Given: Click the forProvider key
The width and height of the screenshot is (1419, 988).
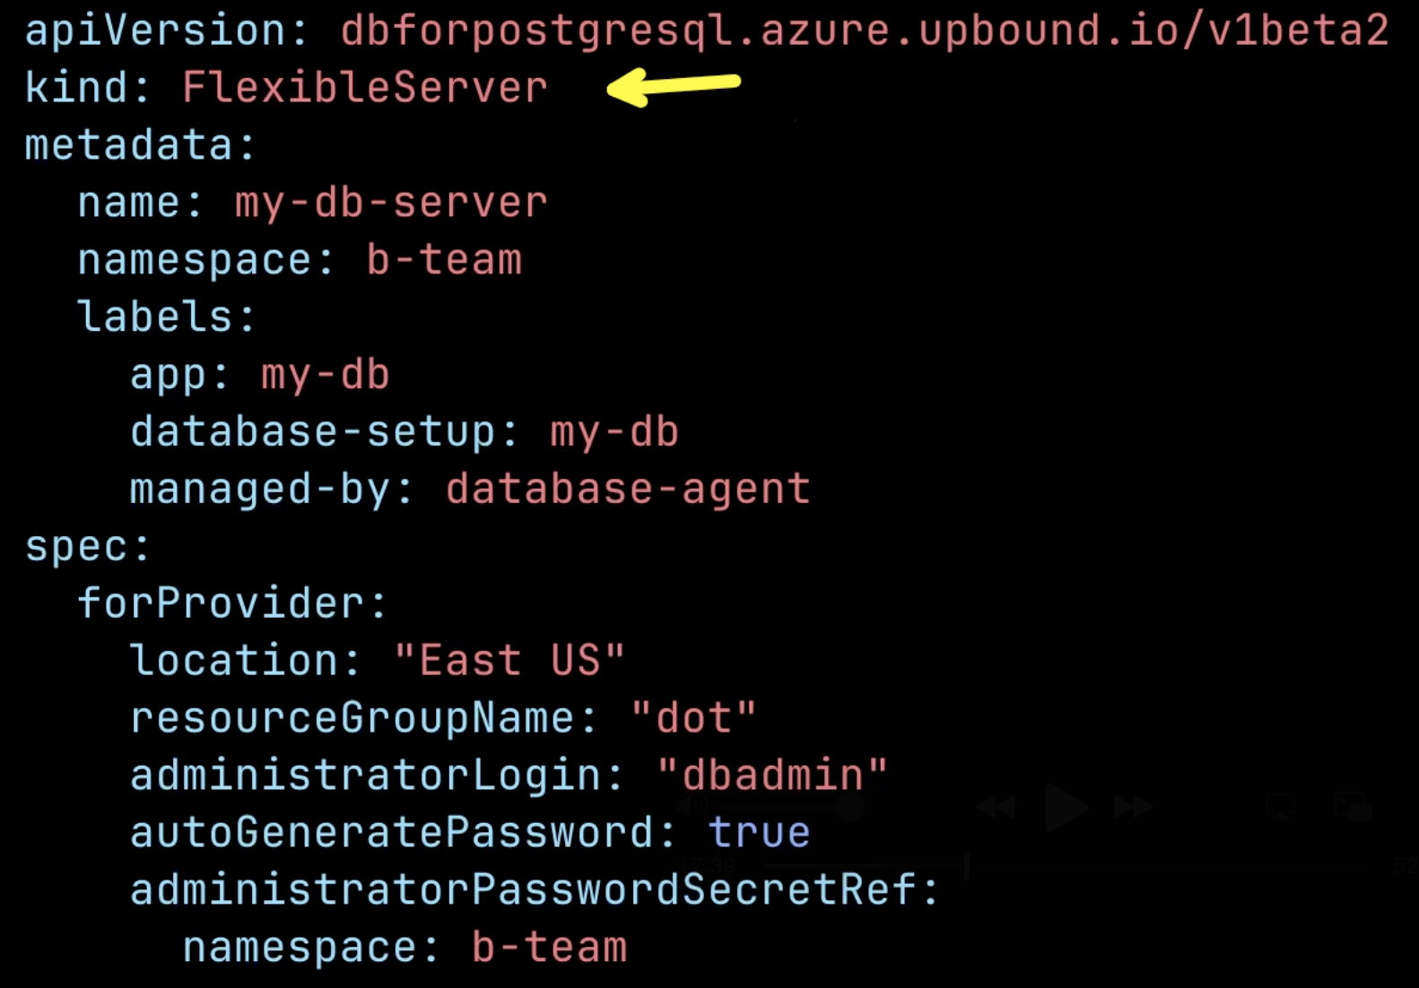Looking at the screenshot, I should pyautogui.click(x=232, y=603).
